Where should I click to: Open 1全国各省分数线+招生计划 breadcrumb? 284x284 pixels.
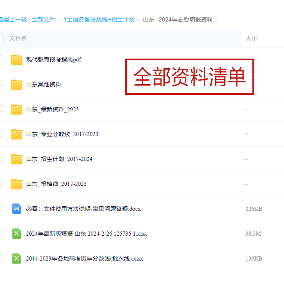point(99,20)
